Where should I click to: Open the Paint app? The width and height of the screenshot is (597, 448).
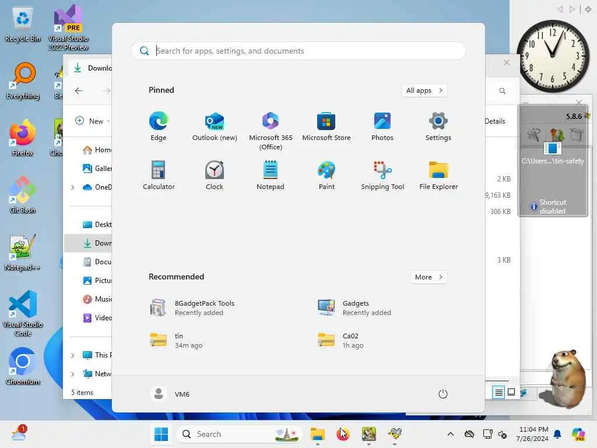[x=326, y=175]
